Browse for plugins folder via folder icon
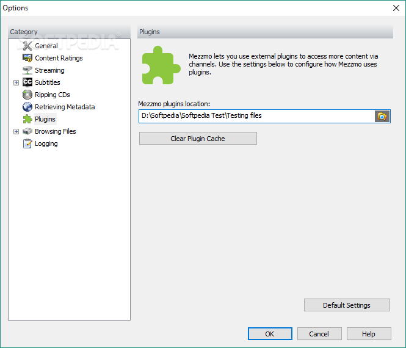This screenshot has height=348, width=406. [382, 116]
